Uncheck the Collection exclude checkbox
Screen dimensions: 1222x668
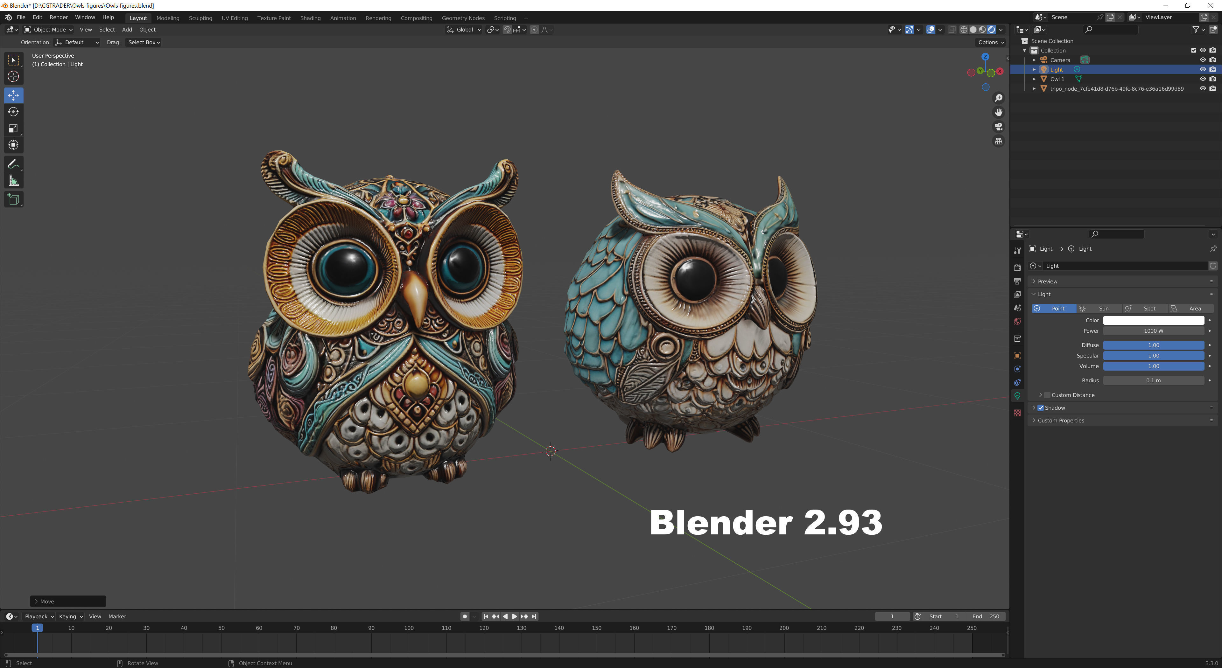coord(1194,50)
